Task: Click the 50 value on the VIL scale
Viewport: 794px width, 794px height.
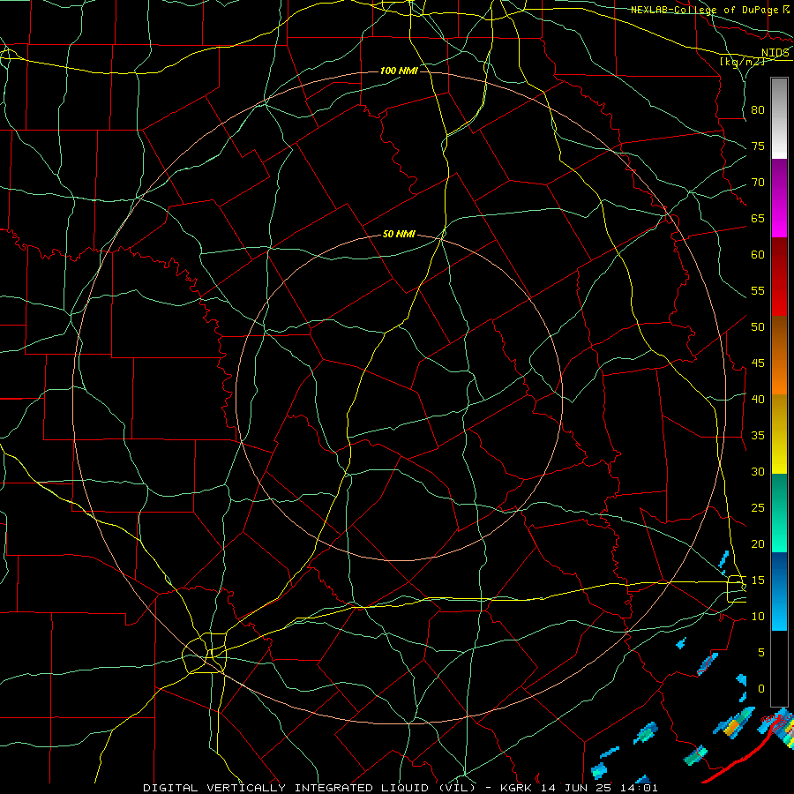Action: 758,327
